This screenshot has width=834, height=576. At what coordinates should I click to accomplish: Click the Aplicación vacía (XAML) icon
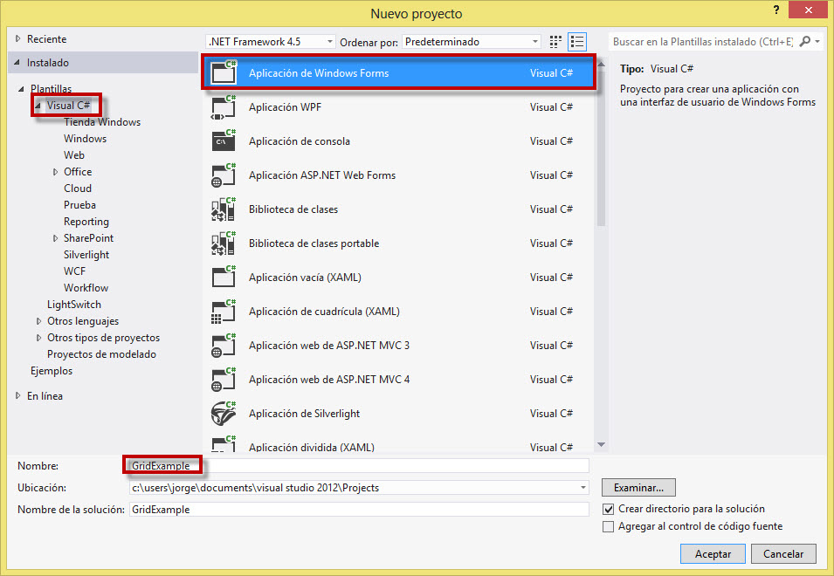tap(224, 278)
